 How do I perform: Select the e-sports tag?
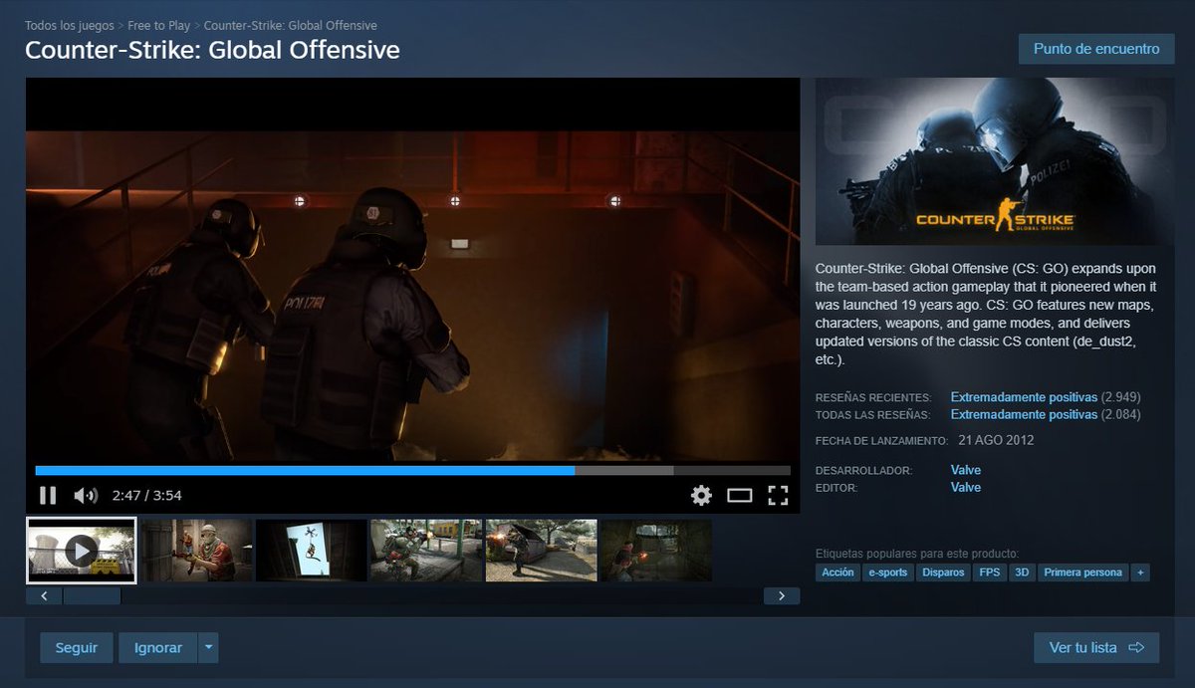point(887,573)
